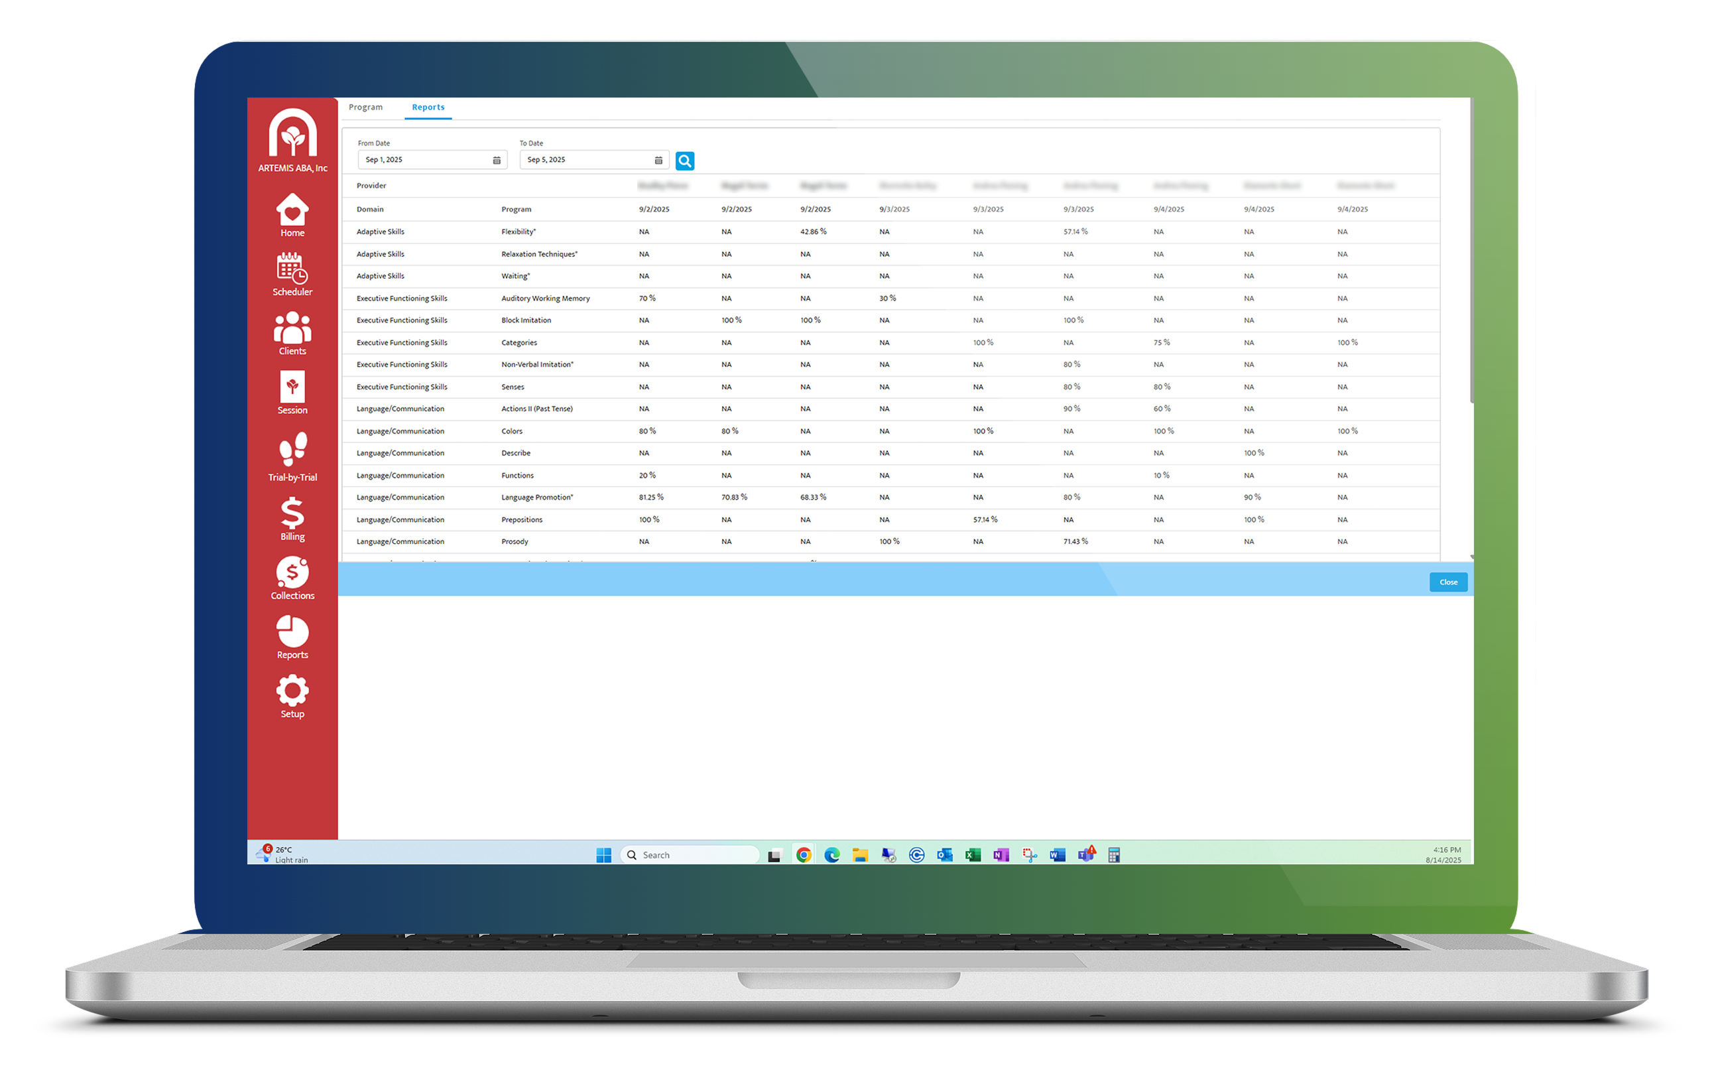Click the report vertical scrollbar

[x=1472, y=251]
